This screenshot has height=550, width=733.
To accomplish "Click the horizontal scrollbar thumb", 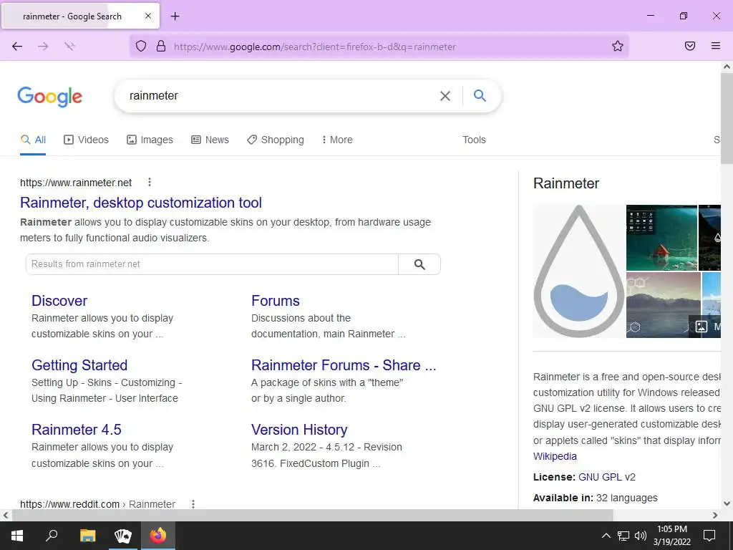I will click(312, 515).
